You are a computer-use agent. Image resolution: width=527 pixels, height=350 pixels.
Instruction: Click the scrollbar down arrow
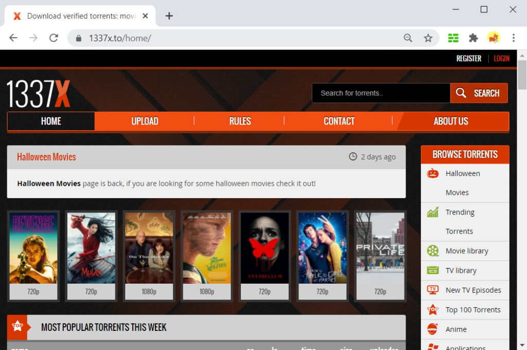tap(522, 345)
